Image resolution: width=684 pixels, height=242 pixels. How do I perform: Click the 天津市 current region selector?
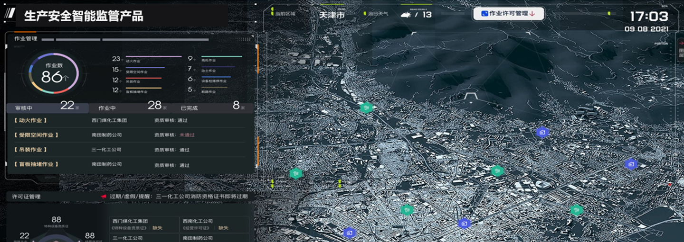pos(332,14)
